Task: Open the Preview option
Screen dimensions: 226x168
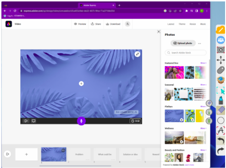Action: point(80,24)
